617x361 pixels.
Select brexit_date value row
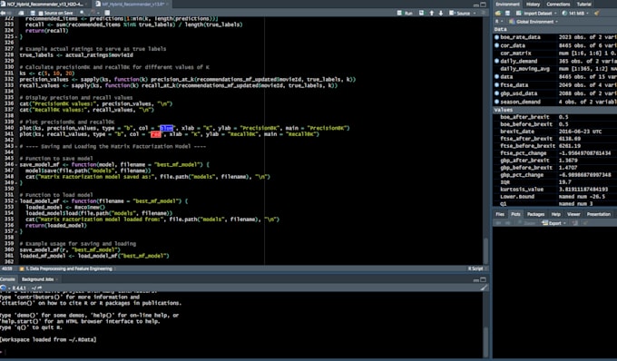click(x=555, y=132)
